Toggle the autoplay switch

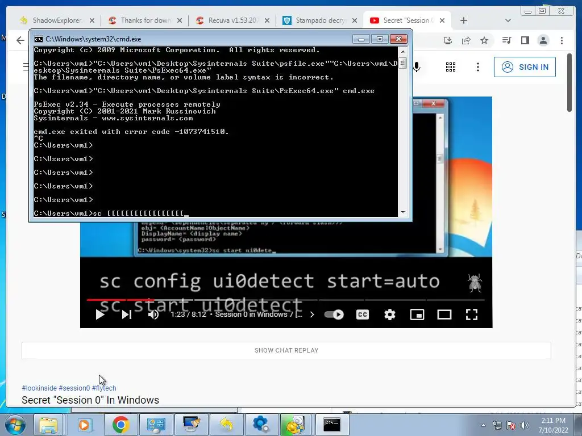click(334, 315)
